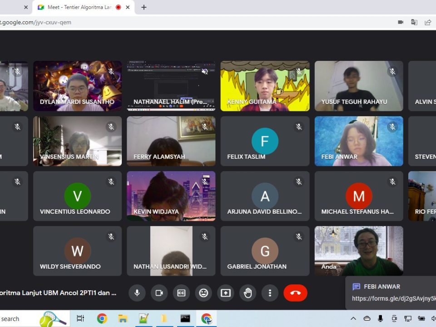The image size is (436, 327).
Task: Click camera permission icon in address bar
Action: (x=401, y=22)
